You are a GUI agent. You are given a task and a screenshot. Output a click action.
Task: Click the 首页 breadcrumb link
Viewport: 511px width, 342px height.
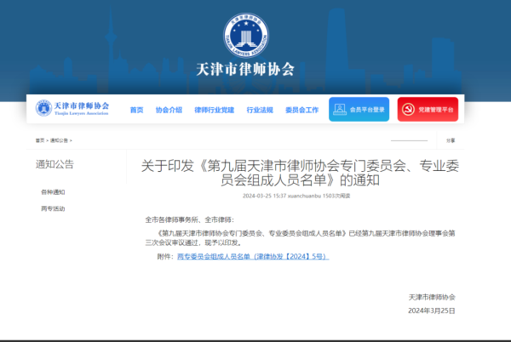tap(39, 140)
